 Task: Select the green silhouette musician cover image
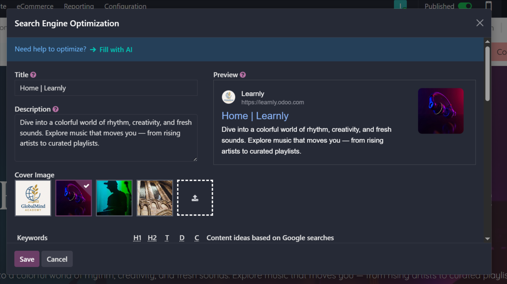[x=114, y=198]
